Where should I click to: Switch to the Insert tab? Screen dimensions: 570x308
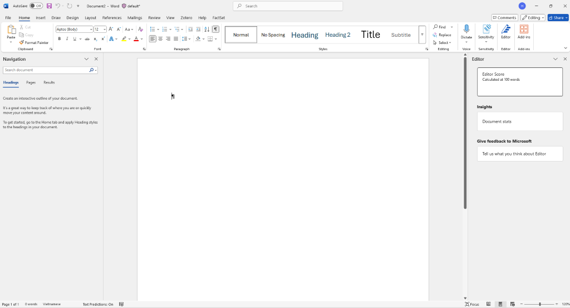41,17
